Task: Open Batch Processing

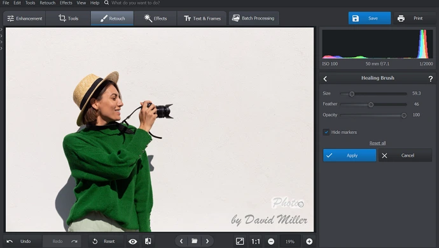Action: point(254,18)
